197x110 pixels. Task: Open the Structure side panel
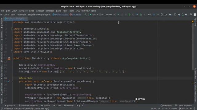pos(2,89)
